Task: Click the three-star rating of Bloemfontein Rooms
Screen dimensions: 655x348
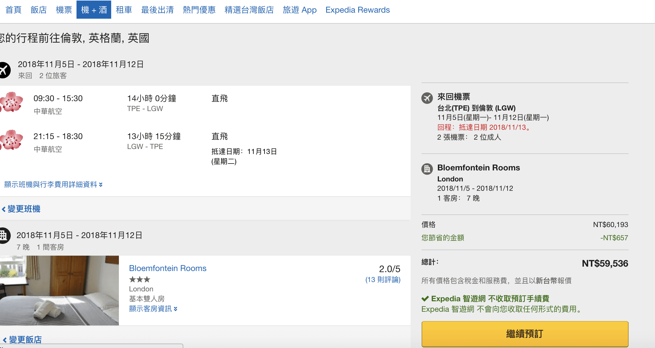Action: [x=140, y=280]
